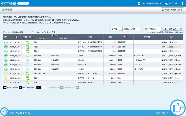Click the 130,000 amount cell
186x116 pixels.
pyautogui.click(x=110, y=60)
